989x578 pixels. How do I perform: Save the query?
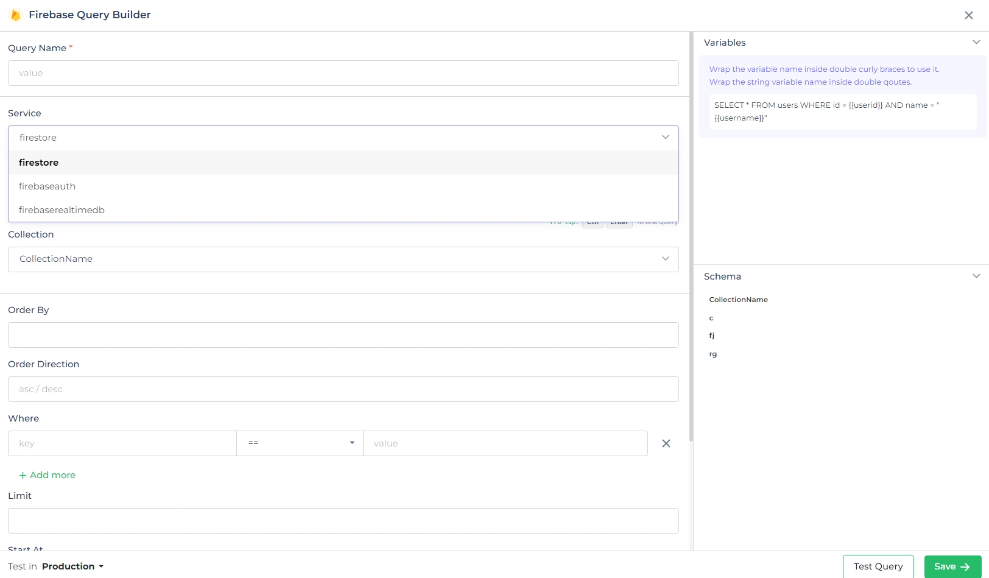click(952, 566)
